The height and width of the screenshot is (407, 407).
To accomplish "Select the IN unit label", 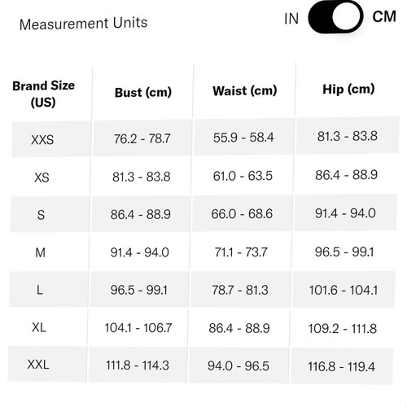I will [x=291, y=19].
